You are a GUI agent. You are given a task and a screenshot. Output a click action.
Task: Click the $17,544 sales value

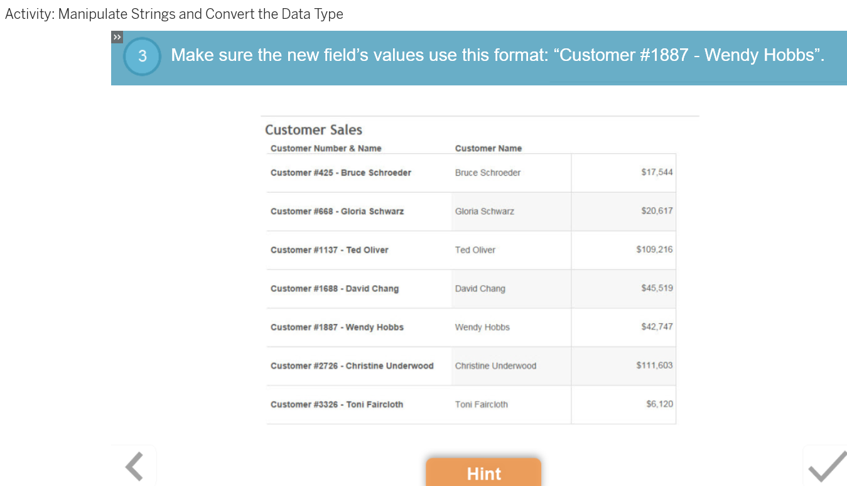[657, 172]
